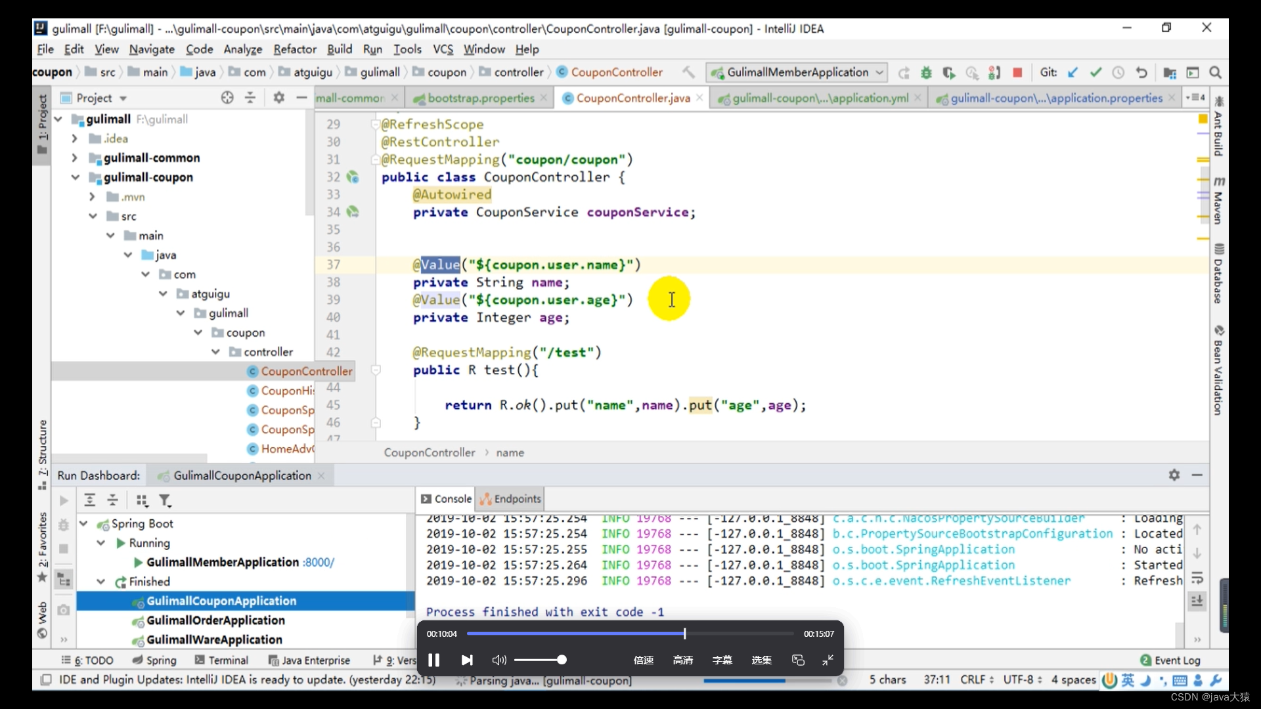Open the Event Log button

[1170, 660]
